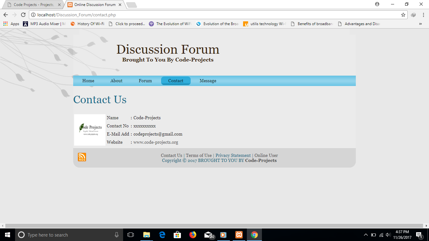Viewport: 429px width, 241px height.
Task: Open the browser profile avatar icon
Action: [377, 4]
